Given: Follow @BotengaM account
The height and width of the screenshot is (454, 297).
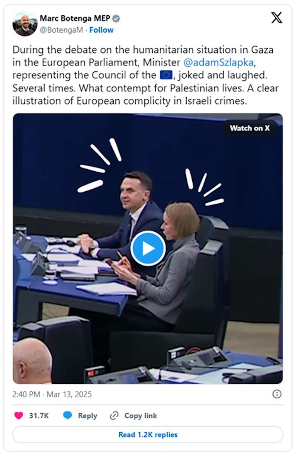Looking at the screenshot, I should coord(101,30).
